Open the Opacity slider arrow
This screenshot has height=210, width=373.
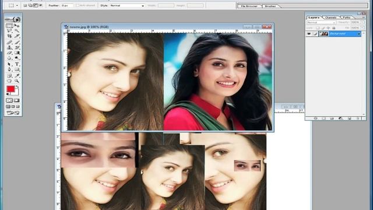pyautogui.click(x=363, y=22)
